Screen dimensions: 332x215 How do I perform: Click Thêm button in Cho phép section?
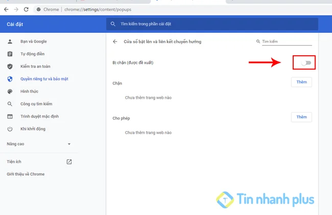pyautogui.click(x=301, y=117)
